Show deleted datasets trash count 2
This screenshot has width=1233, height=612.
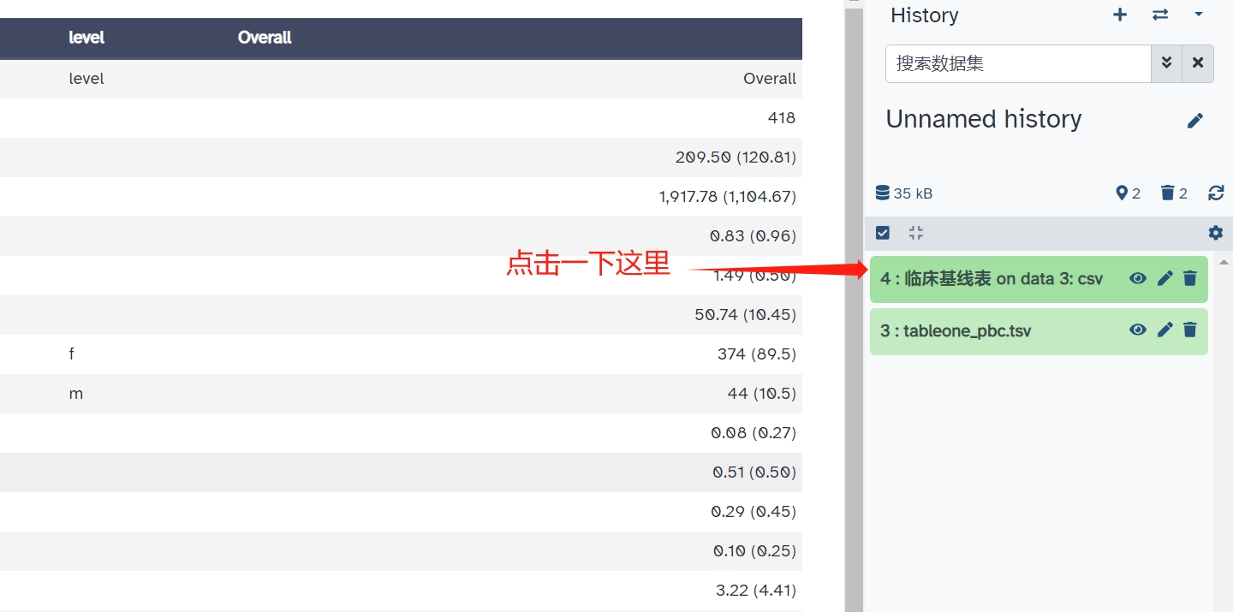(x=1174, y=193)
